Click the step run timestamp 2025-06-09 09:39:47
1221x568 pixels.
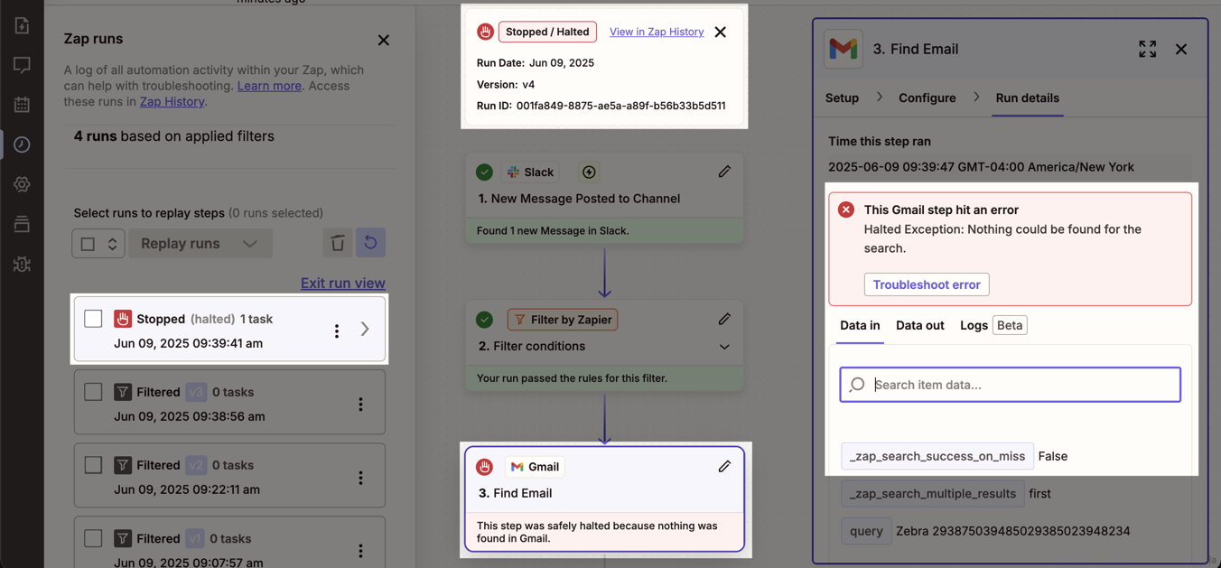tap(981, 167)
